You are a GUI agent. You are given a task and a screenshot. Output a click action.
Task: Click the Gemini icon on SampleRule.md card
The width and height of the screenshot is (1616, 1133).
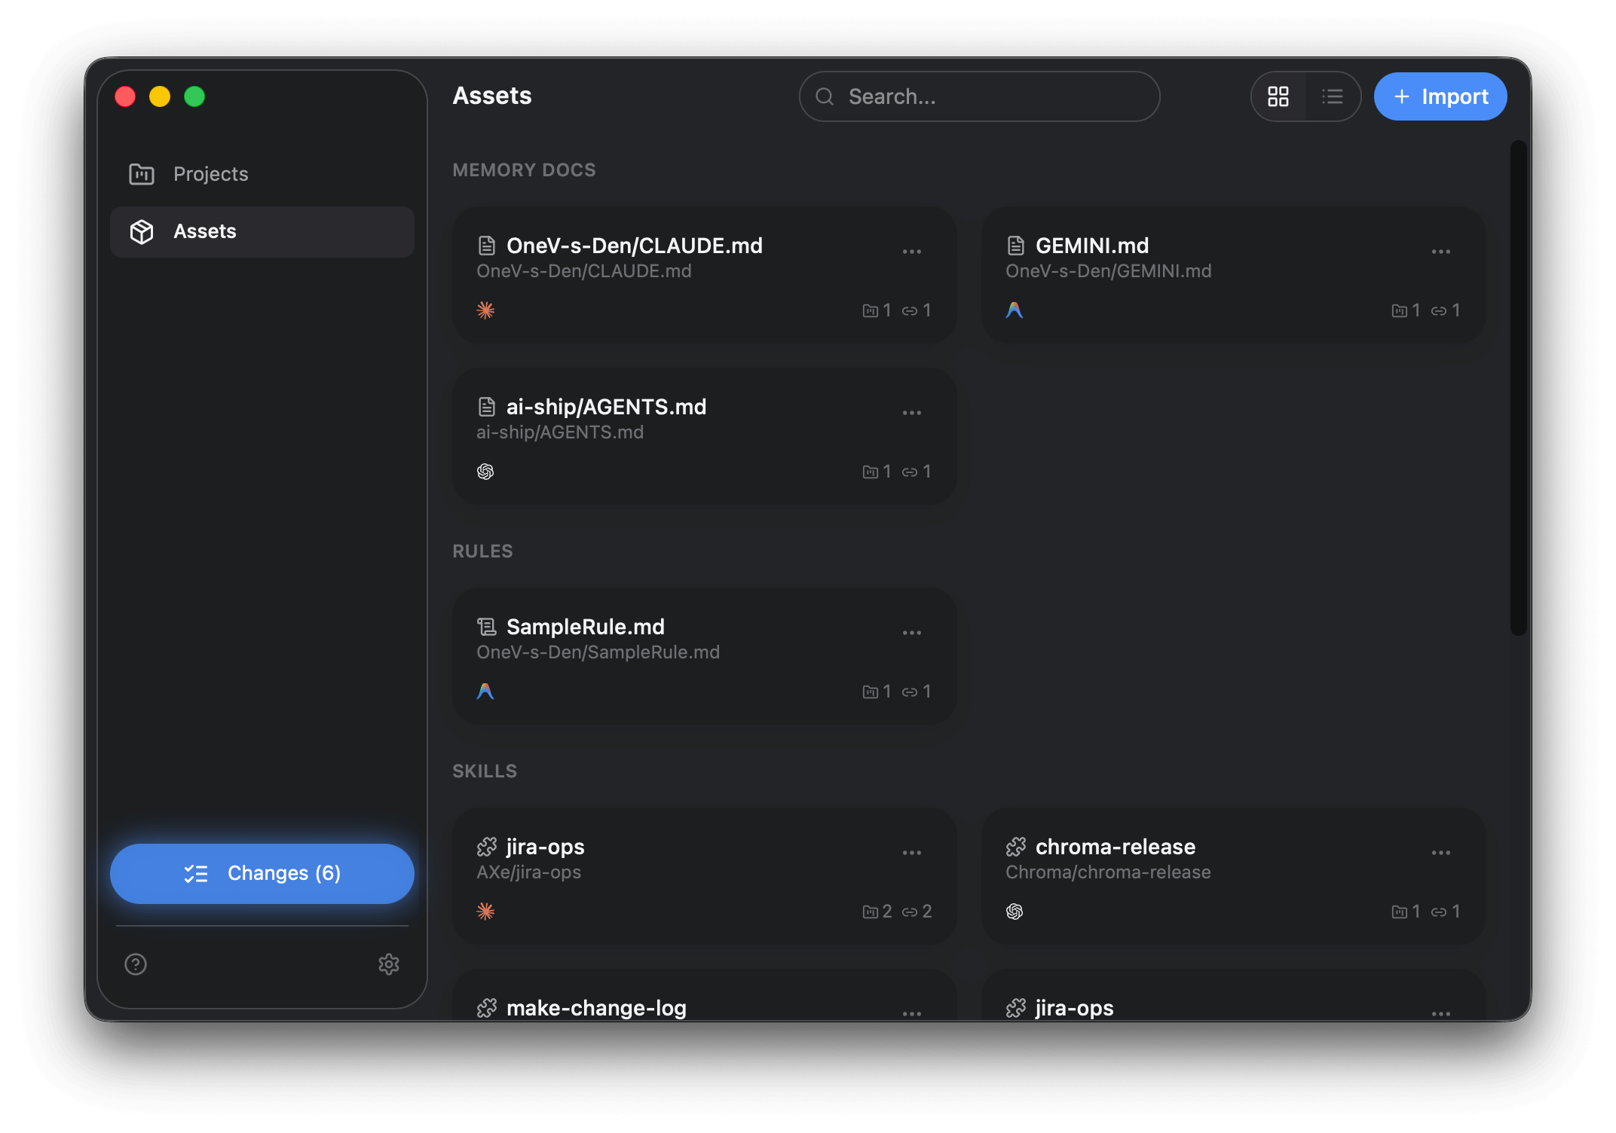486,691
